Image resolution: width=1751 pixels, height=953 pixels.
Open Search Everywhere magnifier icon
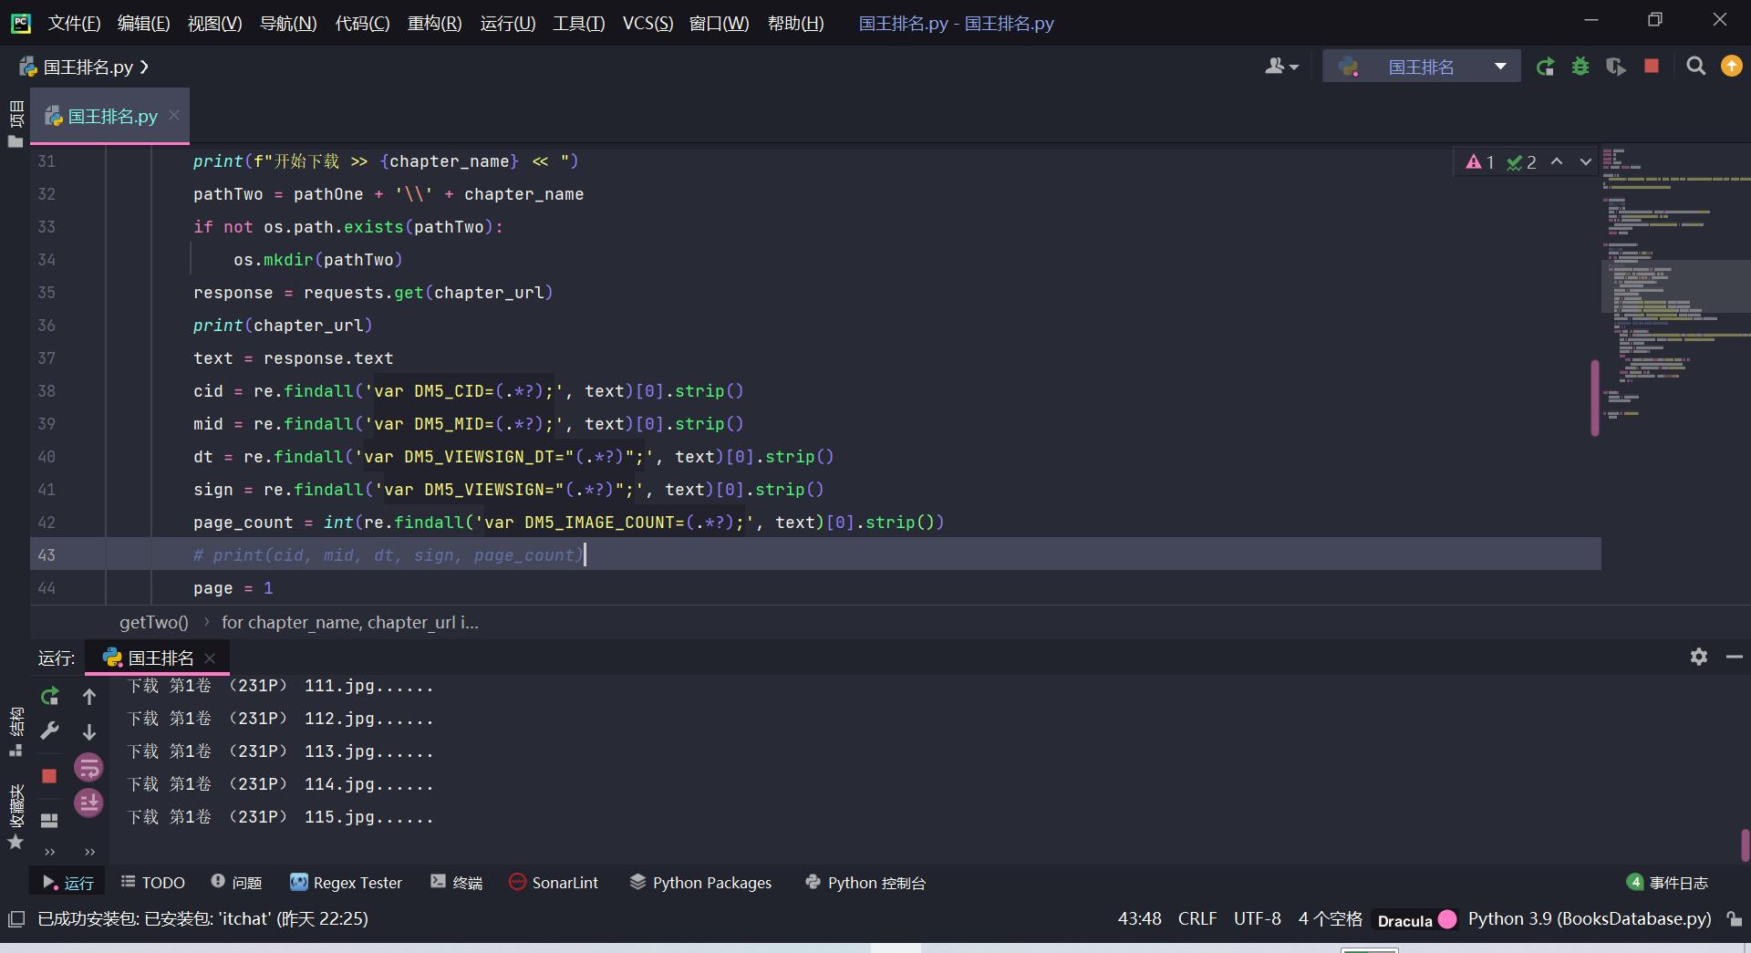pyautogui.click(x=1696, y=67)
